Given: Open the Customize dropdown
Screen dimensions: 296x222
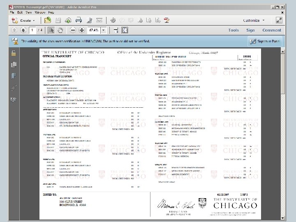Looking at the screenshot, I should click(x=254, y=21).
